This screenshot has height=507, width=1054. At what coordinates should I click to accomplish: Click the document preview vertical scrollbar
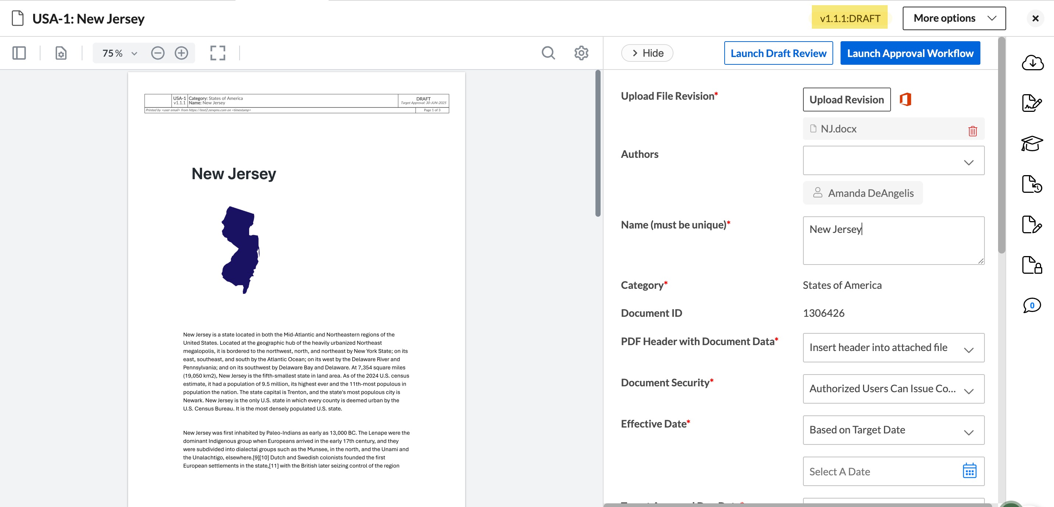(598, 143)
